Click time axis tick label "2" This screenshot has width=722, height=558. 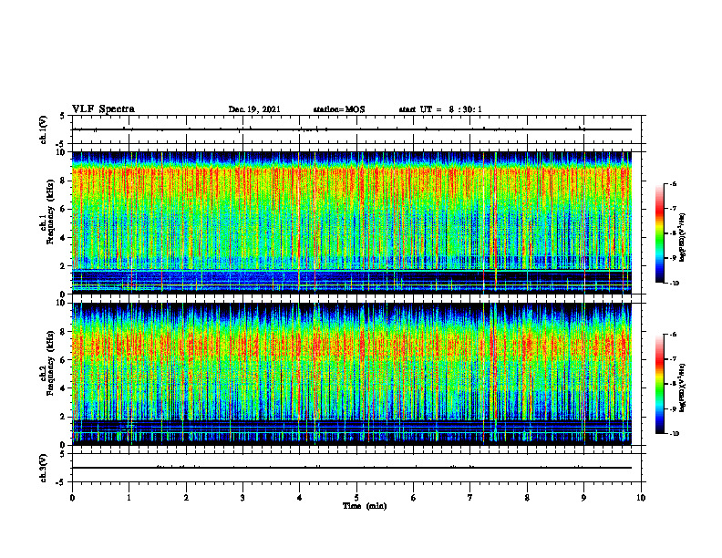tap(186, 498)
